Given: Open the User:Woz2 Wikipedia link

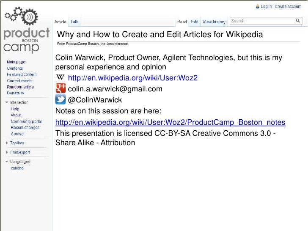Looking at the screenshot, I should point(133,78).
